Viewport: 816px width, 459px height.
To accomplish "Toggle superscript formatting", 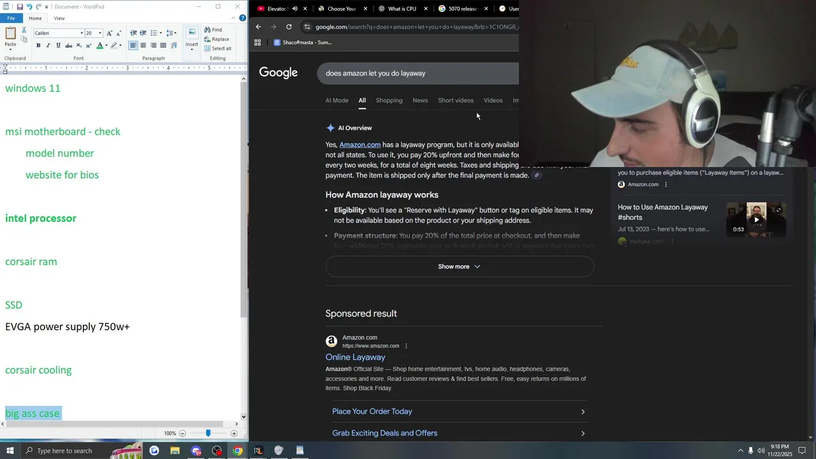I will pyautogui.click(x=89, y=45).
